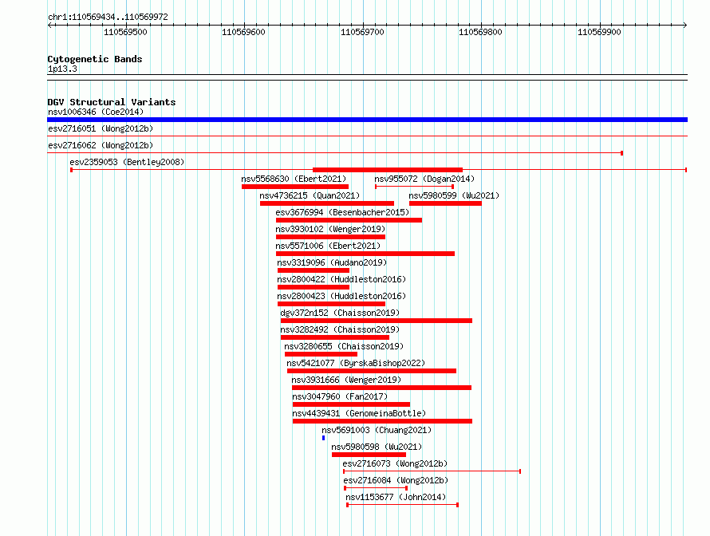This screenshot has width=710, height=536.
Task: Open esv3676994 (Besenbacher2015) label
Action: (342, 212)
